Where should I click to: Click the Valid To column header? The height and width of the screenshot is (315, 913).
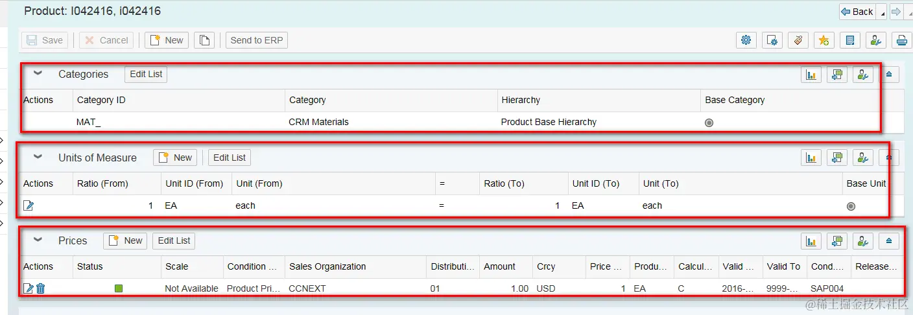(783, 266)
